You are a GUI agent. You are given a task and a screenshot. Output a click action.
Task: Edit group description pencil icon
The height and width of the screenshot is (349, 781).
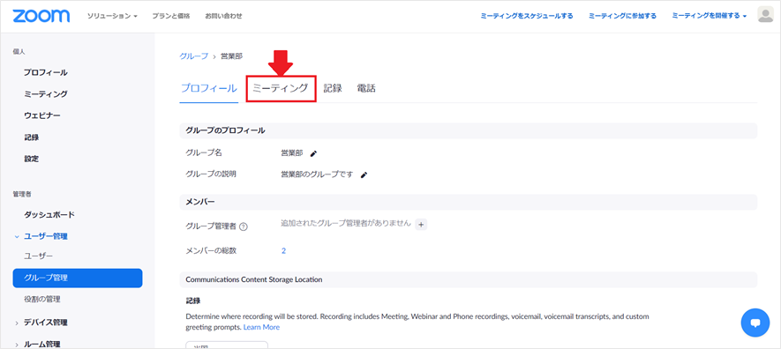coord(364,174)
